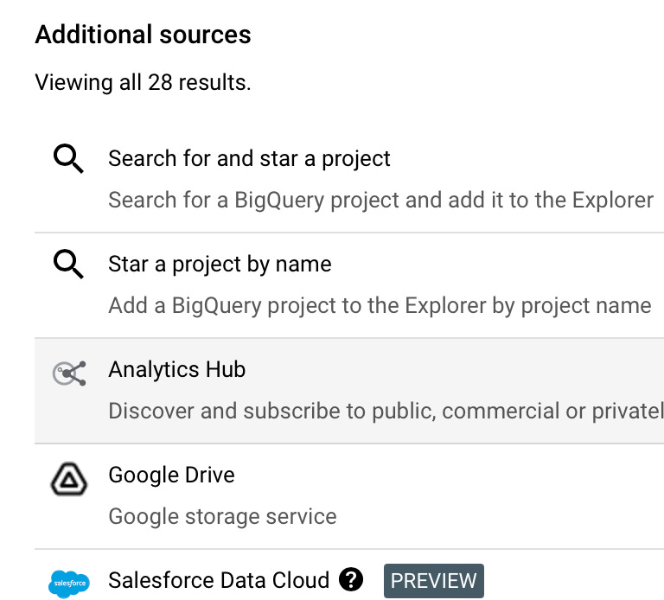Click the Analytics Hub icon
The image size is (664, 600).
coord(68,373)
